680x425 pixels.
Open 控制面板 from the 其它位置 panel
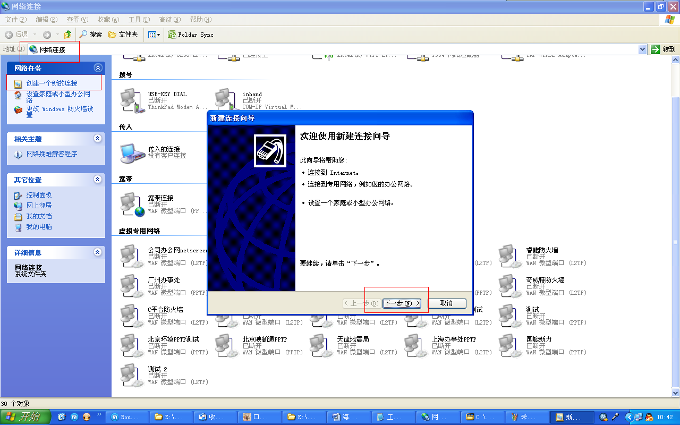38,194
